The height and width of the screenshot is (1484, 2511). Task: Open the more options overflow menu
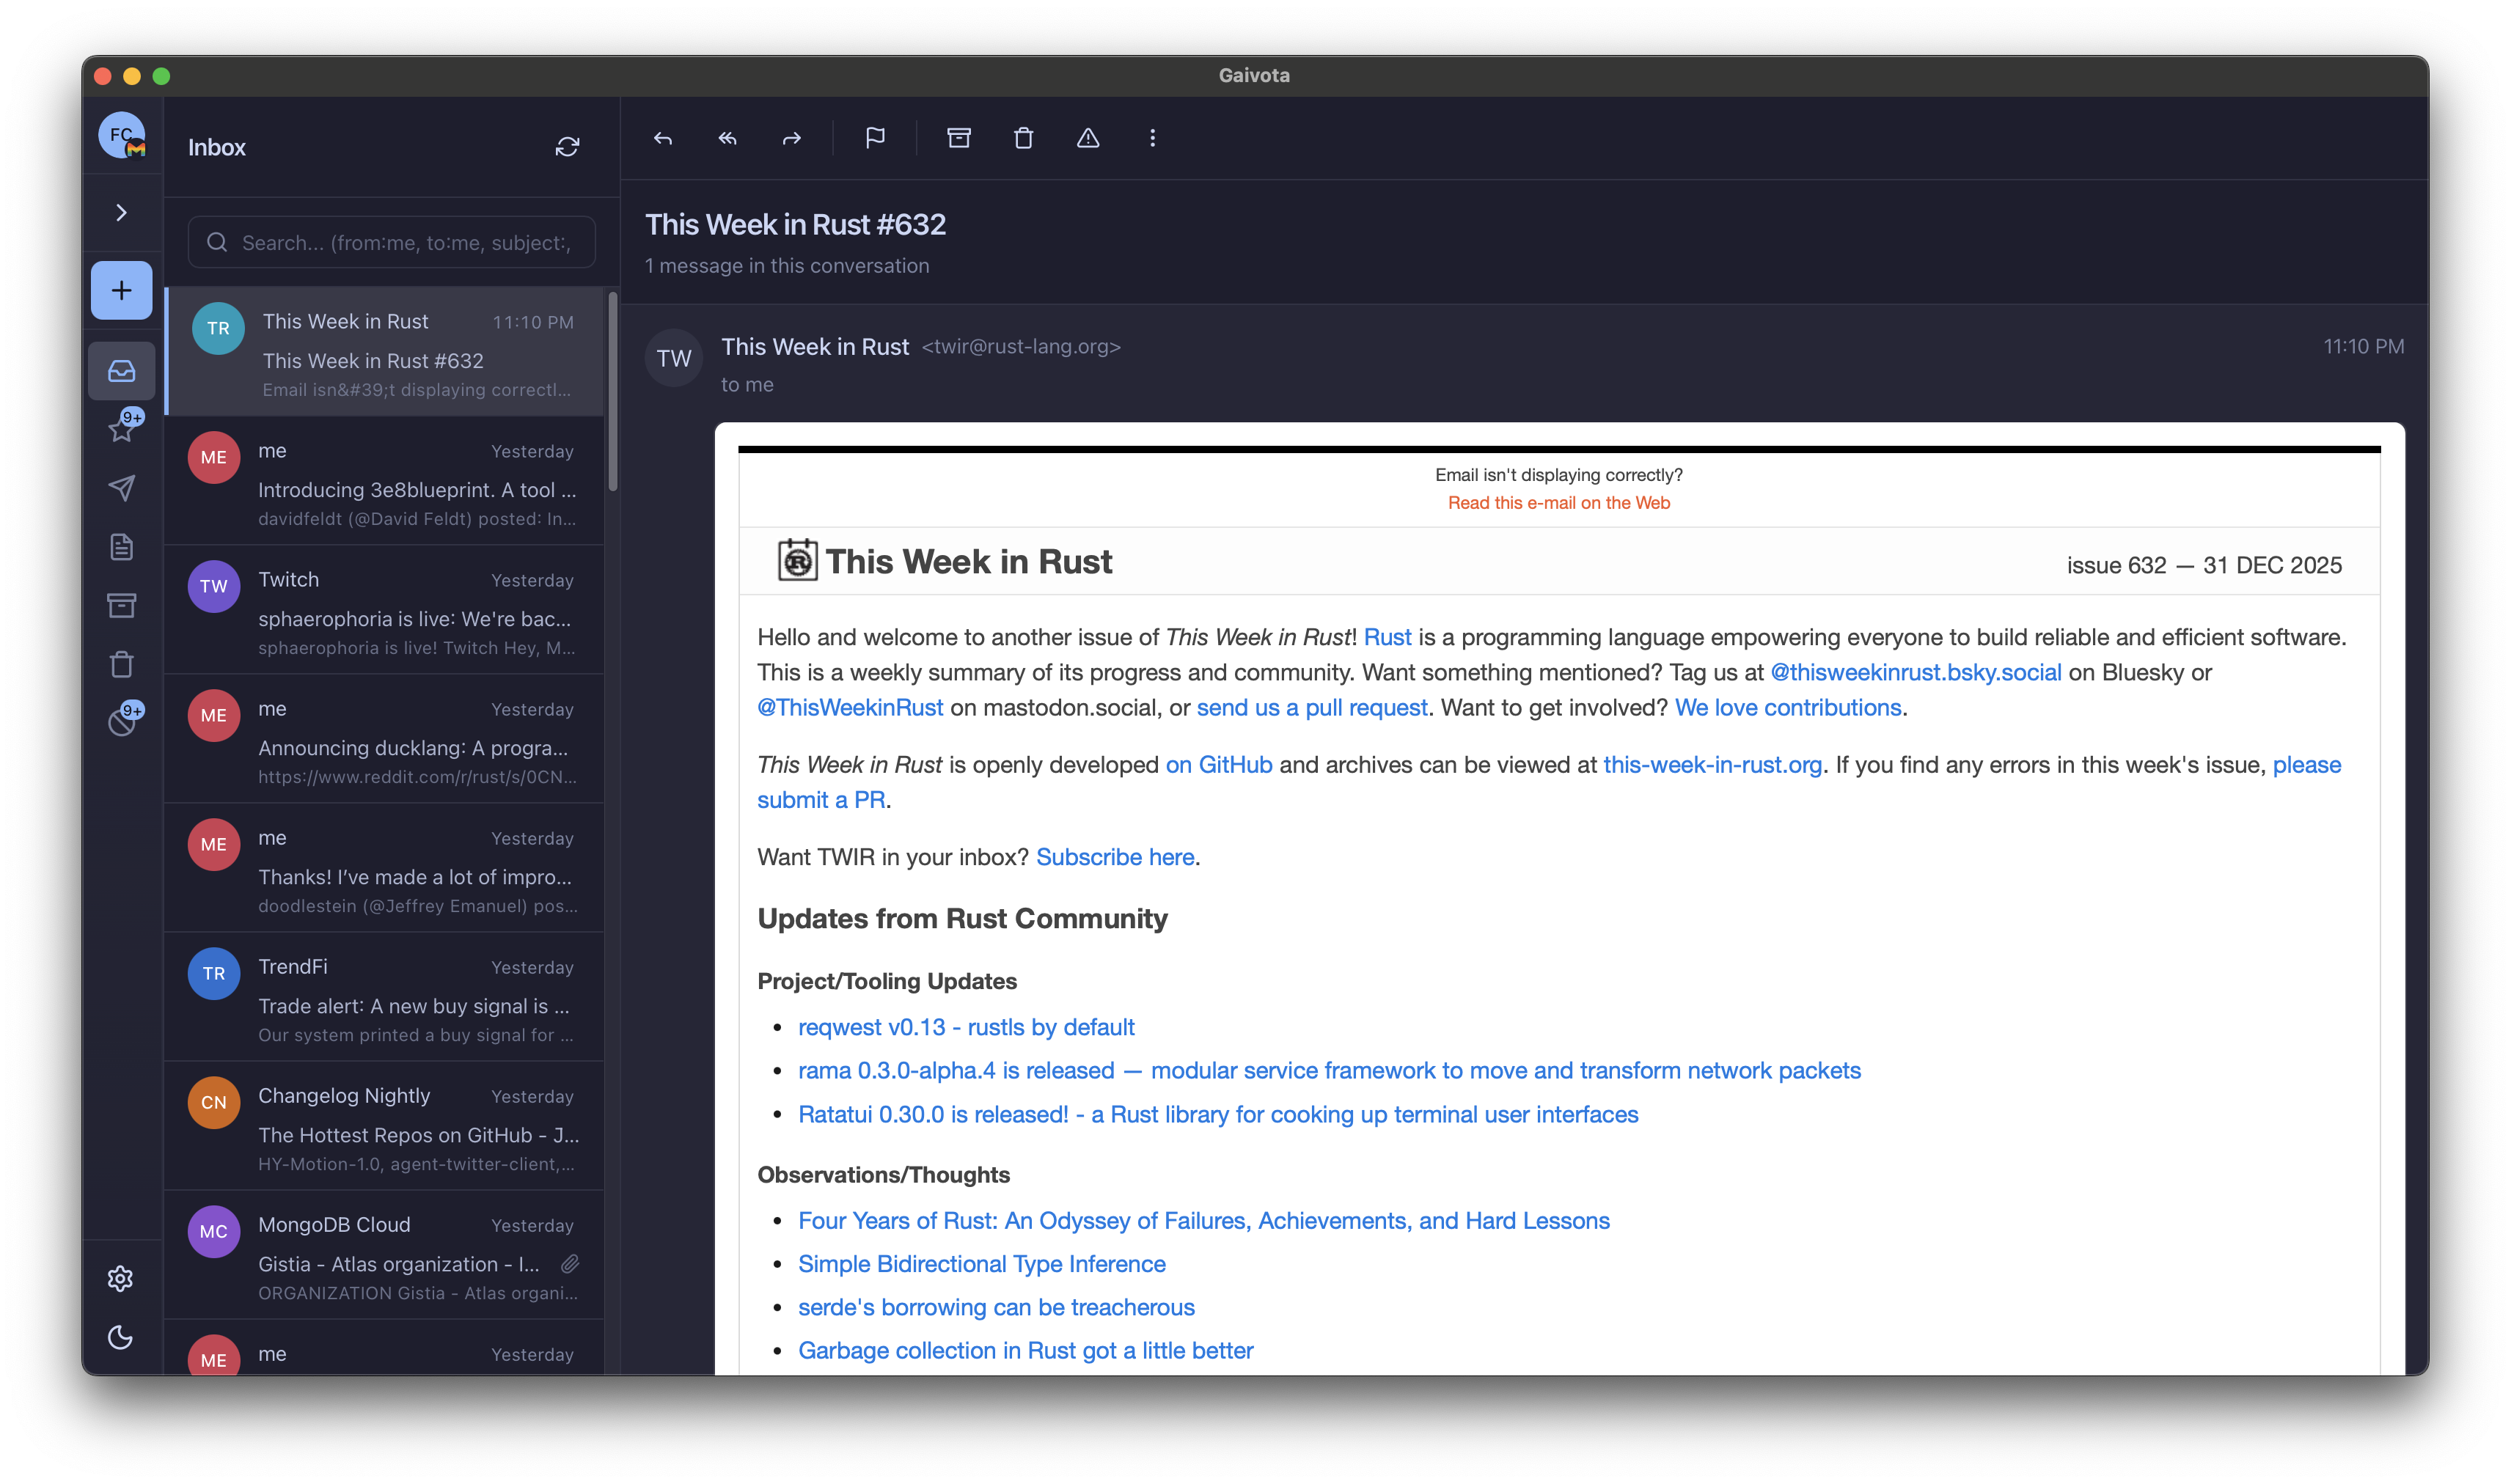[x=1152, y=138]
